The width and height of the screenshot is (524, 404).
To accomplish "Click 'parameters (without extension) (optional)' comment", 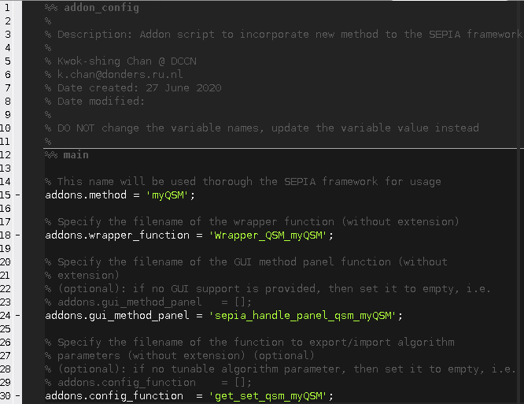I will [x=180, y=355].
